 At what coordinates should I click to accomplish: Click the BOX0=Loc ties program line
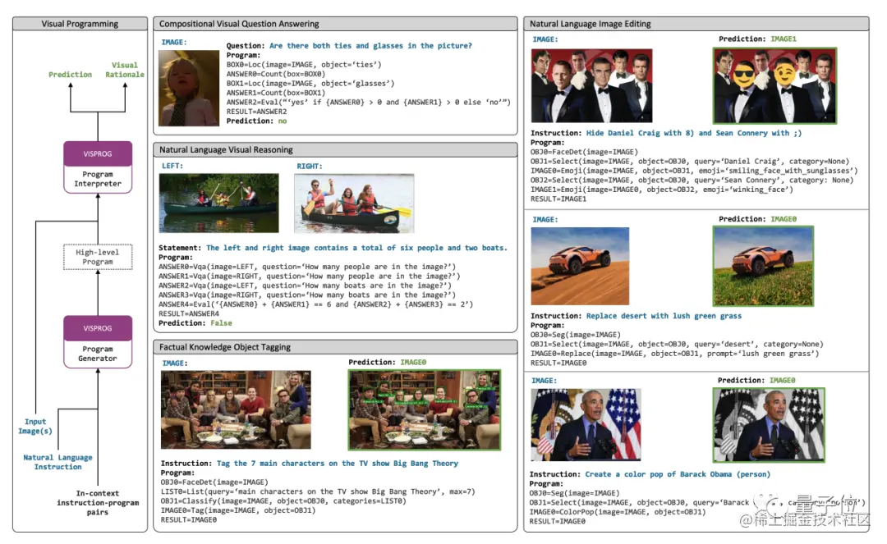pyautogui.click(x=304, y=64)
